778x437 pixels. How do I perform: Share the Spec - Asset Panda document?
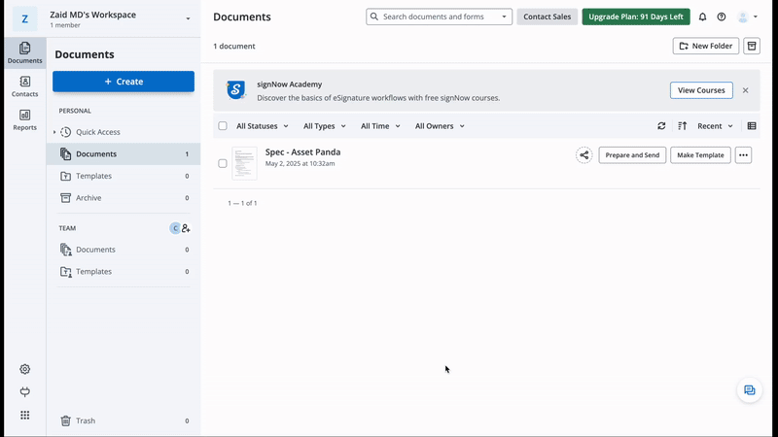[x=584, y=155]
